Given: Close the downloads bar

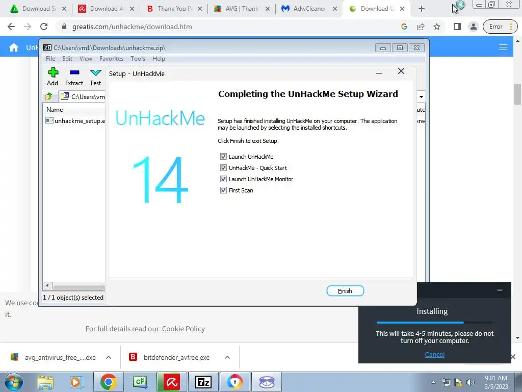Looking at the screenshot, I should coord(513,357).
